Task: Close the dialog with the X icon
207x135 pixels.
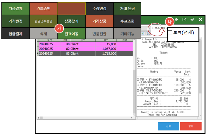Action: point(200,20)
